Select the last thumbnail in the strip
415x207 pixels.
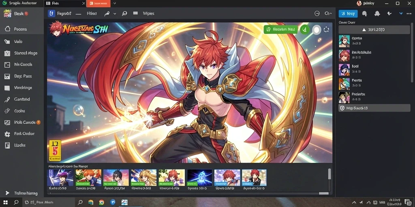254,178
